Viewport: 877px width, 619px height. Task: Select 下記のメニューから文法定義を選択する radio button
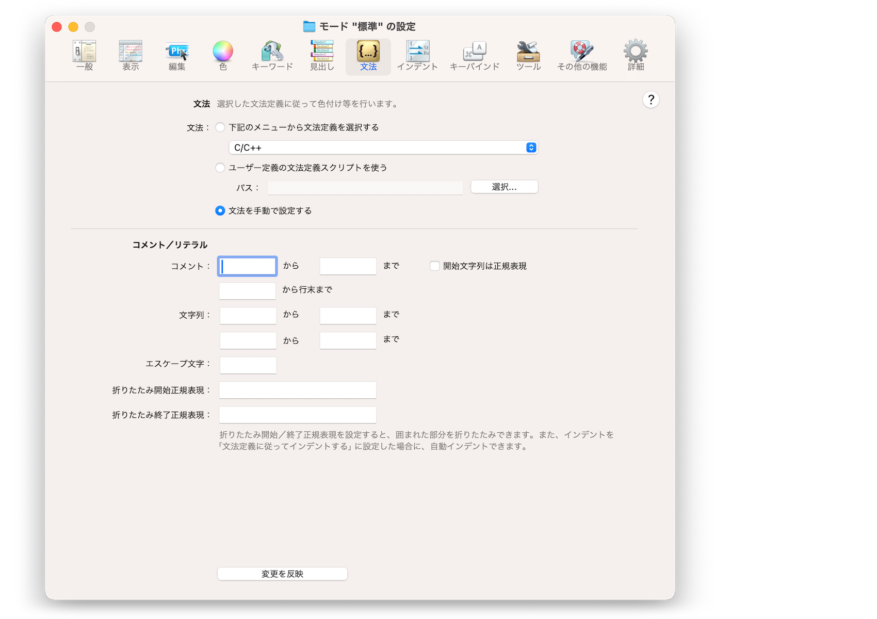tap(220, 127)
